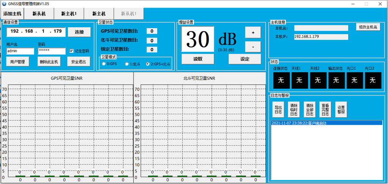
Task: Click the 导出日志 export log button
Action: (x=278, y=110)
